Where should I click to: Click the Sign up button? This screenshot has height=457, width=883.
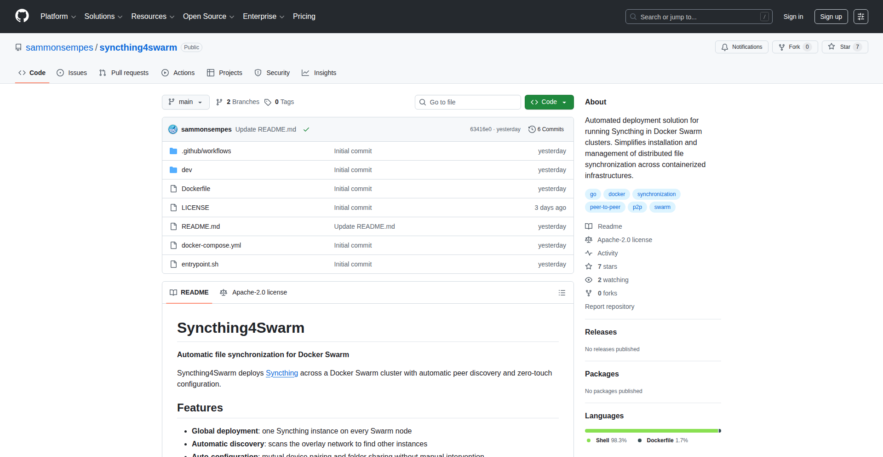(831, 17)
